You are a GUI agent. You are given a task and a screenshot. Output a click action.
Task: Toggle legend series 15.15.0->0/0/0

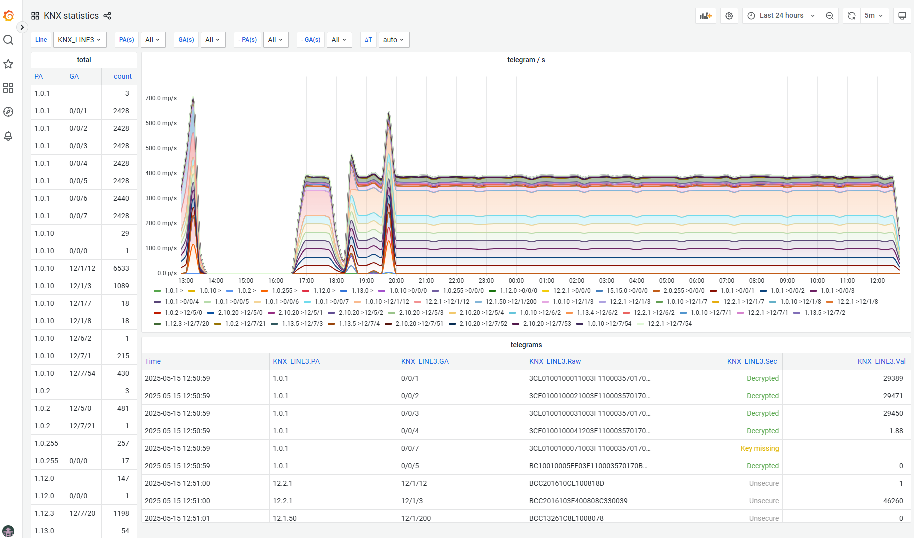(x=627, y=291)
